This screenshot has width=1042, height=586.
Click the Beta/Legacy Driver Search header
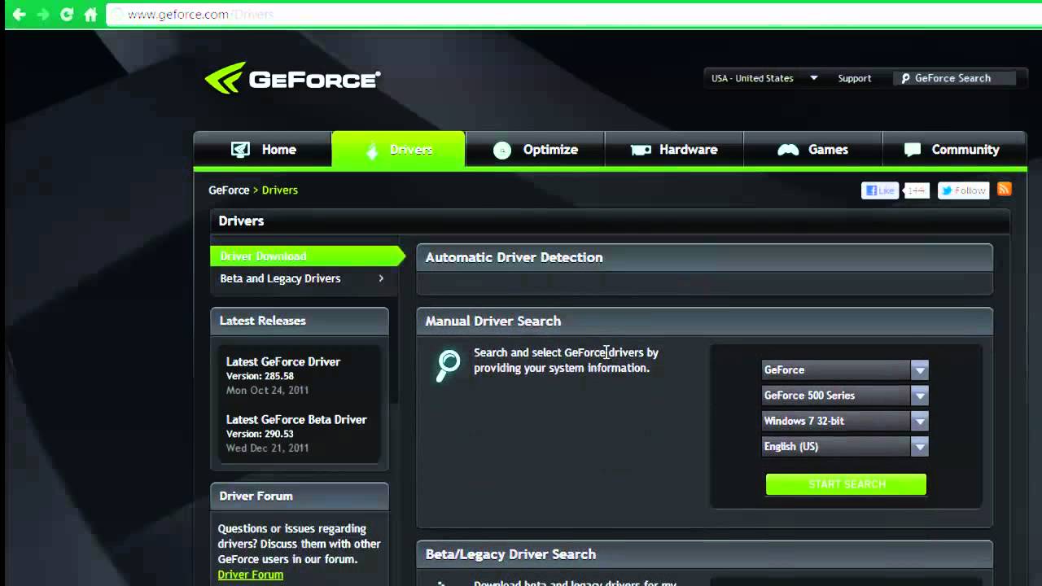pyautogui.click(x=704, y=554)
